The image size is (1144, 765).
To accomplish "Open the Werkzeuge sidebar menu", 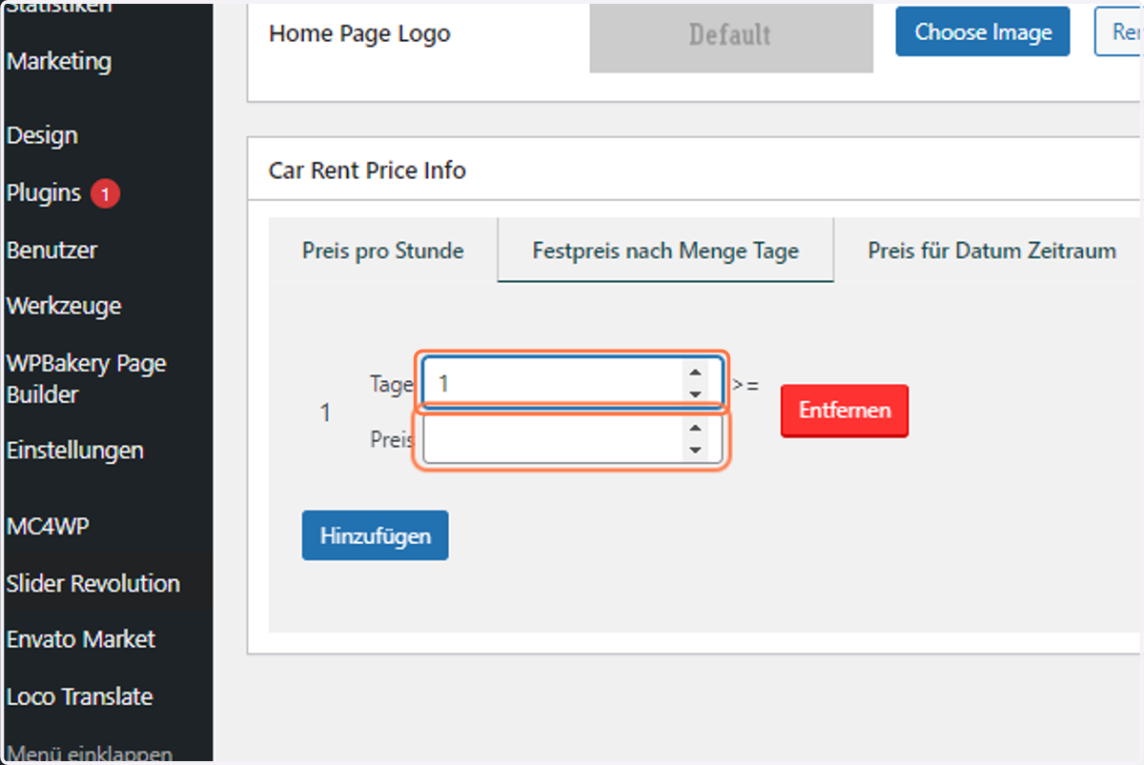I will [x=64, y=306].
